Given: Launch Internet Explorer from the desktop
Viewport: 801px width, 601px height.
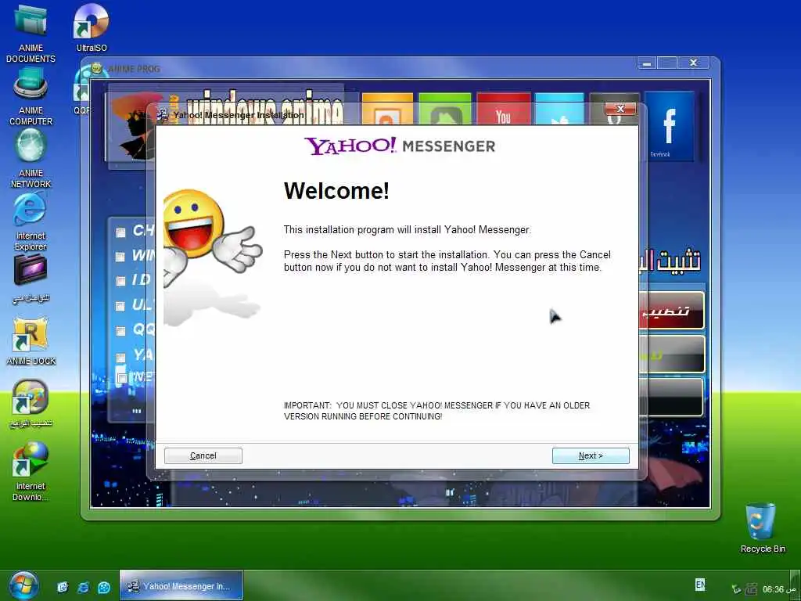Looking at the screenshot, I should (31, 222).
